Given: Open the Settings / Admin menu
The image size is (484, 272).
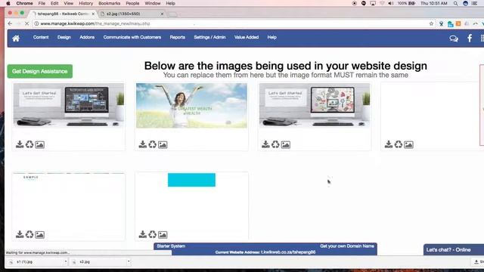Looking at the screenshot, I should click(210, 37).
